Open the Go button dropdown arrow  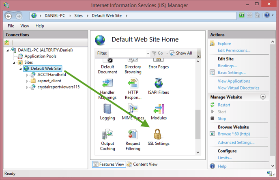point(167,53)
